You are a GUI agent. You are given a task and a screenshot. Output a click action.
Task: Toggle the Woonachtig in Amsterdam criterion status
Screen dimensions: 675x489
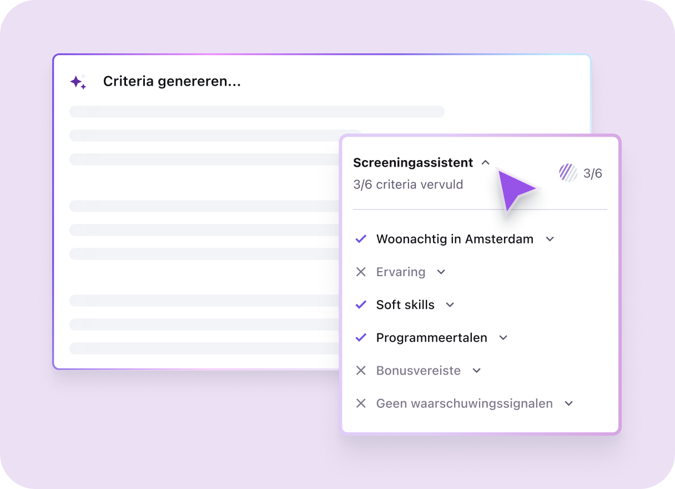[x=361, y=239]
